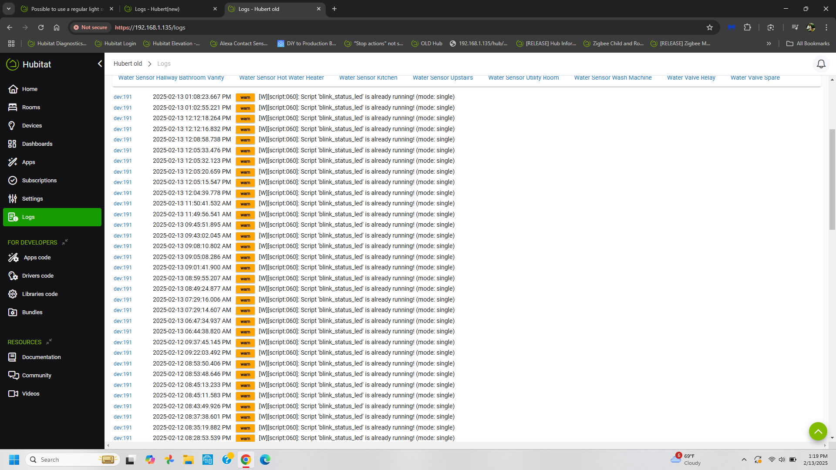836x470 pixels.
Task: Collapse the FOR DEVELOPERS section
Action: click(65, 242)
